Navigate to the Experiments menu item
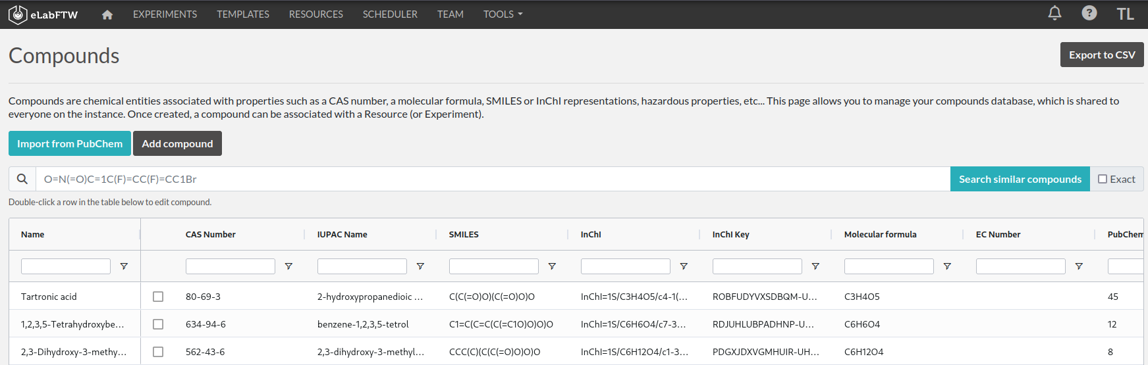 point(165,14)
